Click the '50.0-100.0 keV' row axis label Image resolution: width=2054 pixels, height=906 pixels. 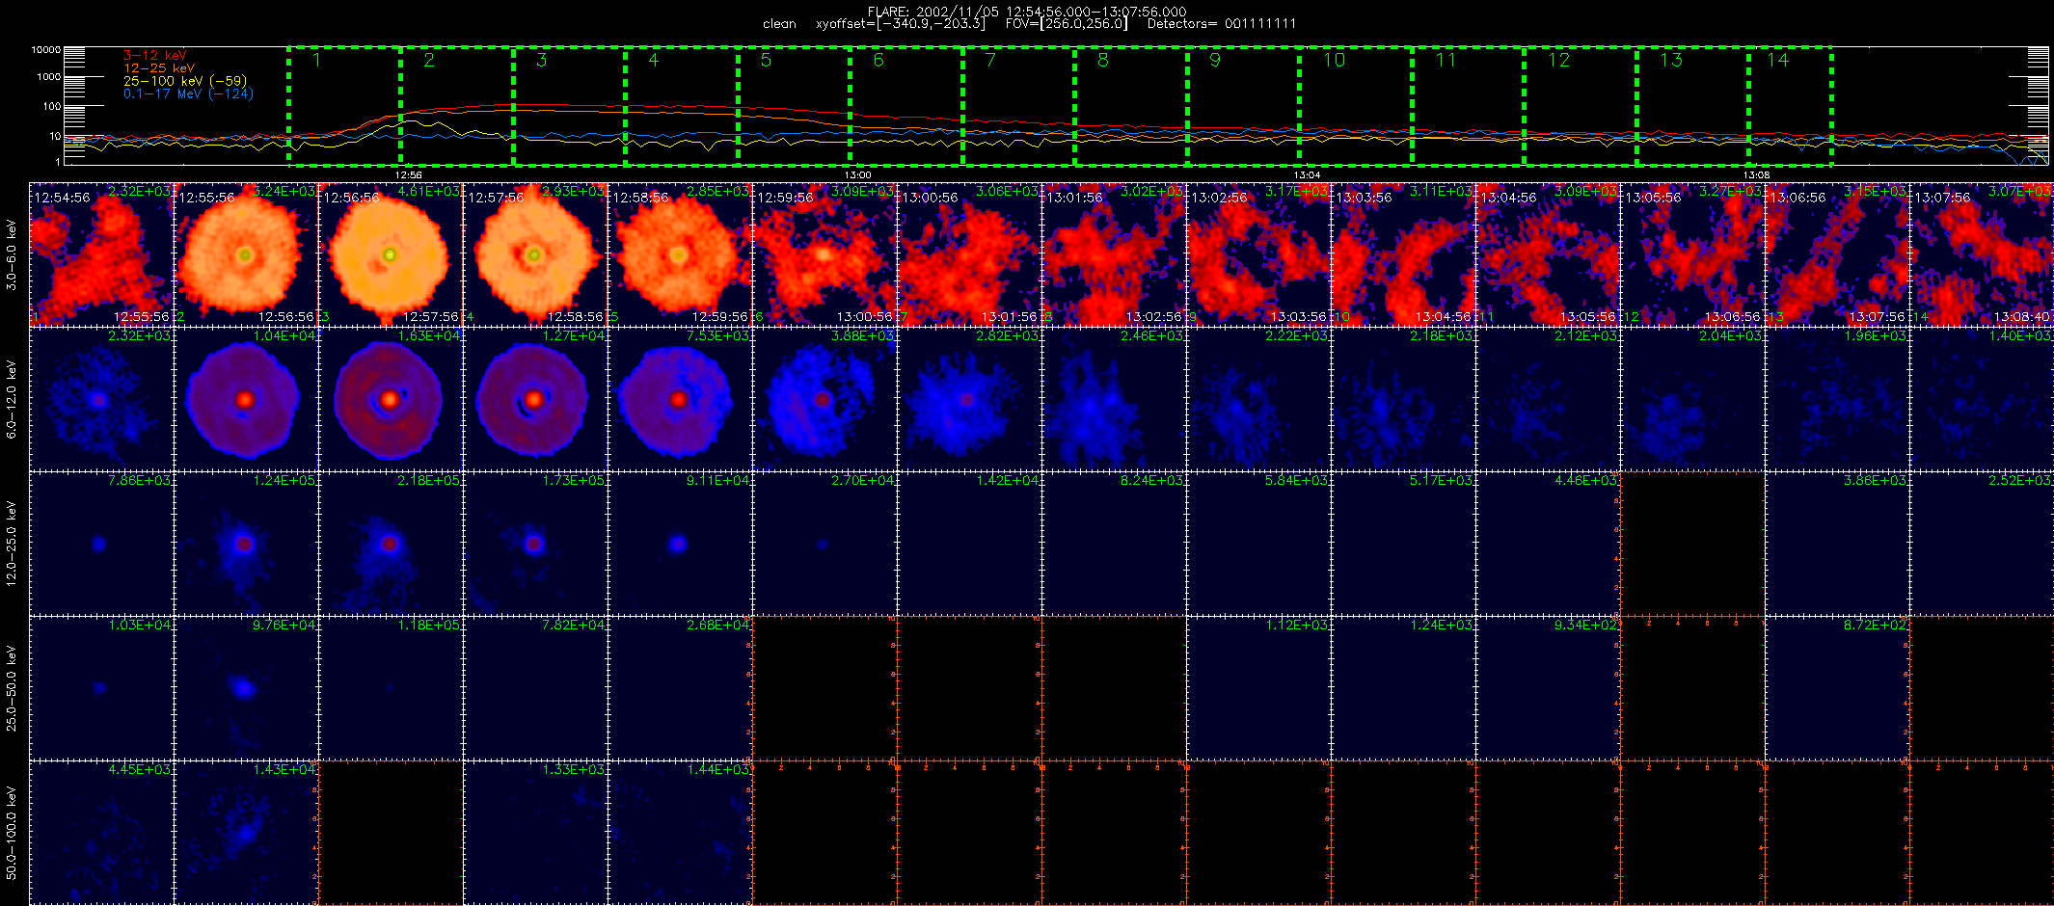pos(12,834)
